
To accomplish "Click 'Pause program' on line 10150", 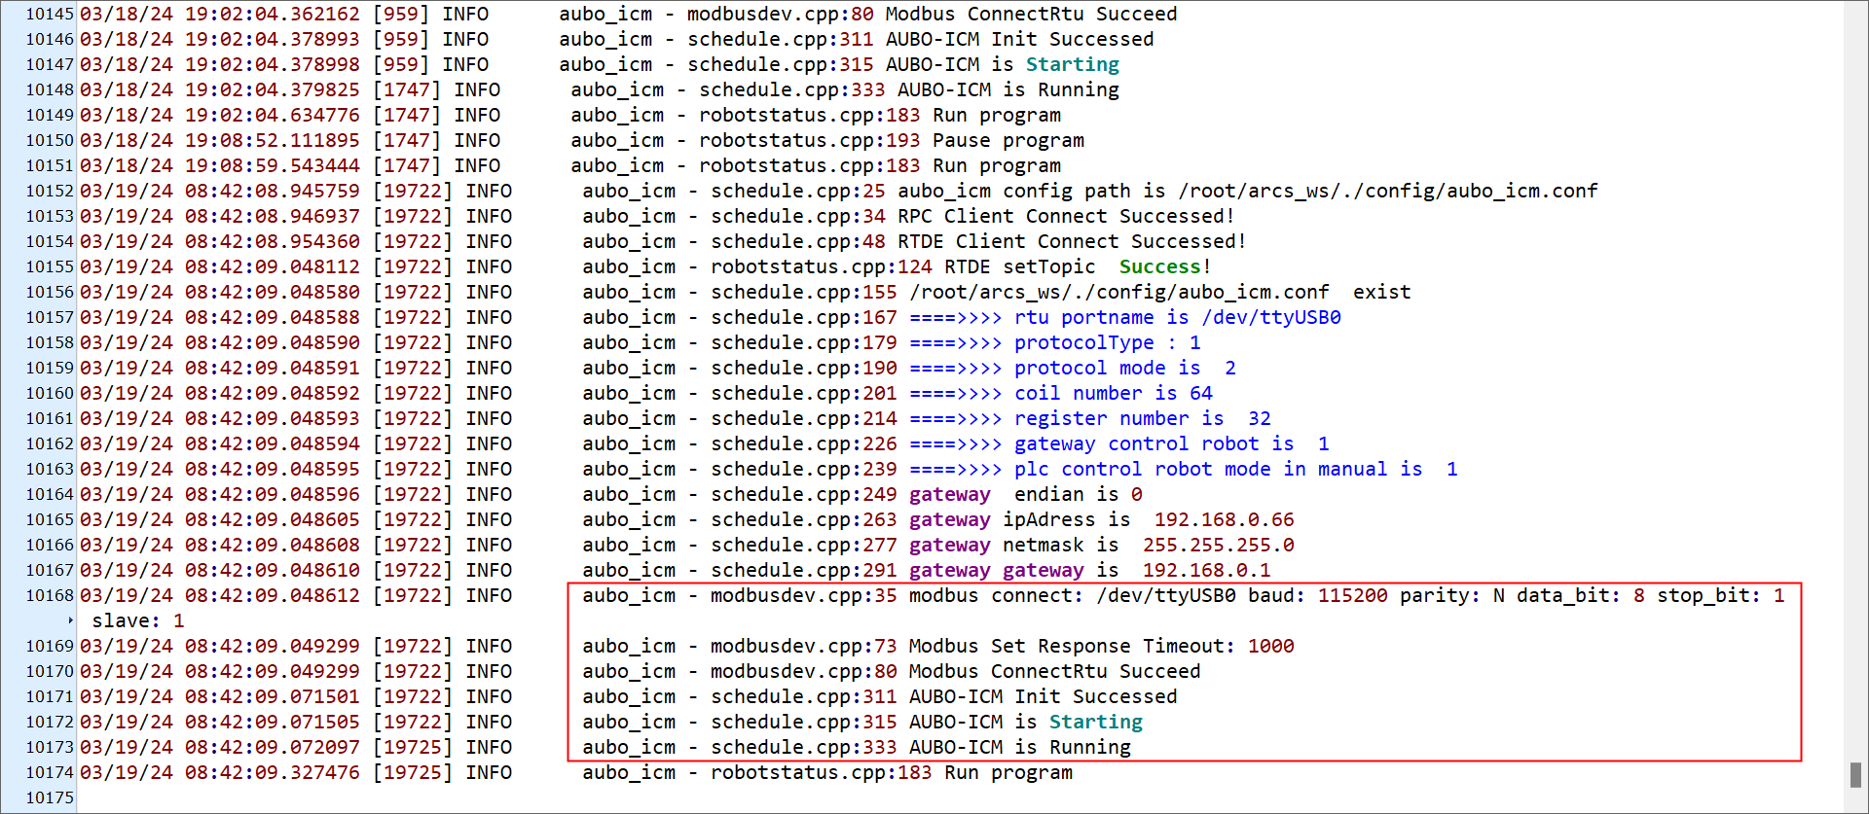I will point(1008,140).
